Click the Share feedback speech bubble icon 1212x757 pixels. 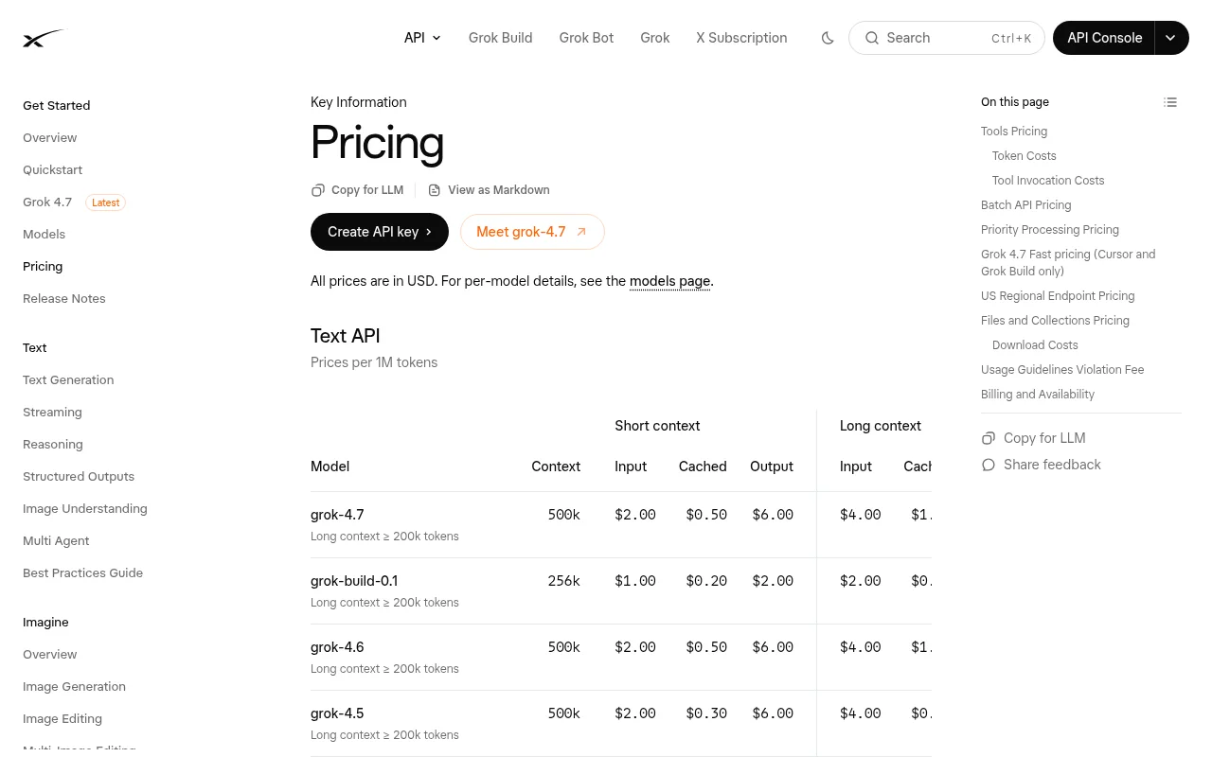click(989, 465)
